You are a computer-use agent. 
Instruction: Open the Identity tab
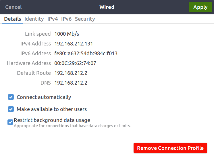click(x=34, y=19)
